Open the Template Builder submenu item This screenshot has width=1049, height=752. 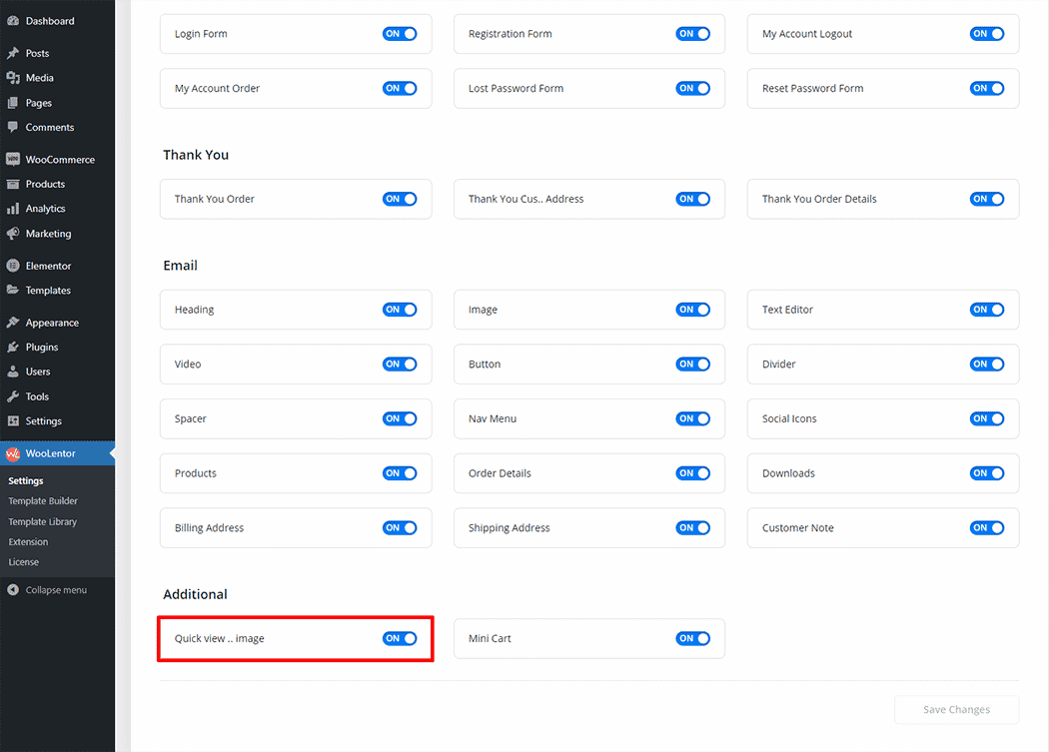pyautogui.click(x=43, y=501)
